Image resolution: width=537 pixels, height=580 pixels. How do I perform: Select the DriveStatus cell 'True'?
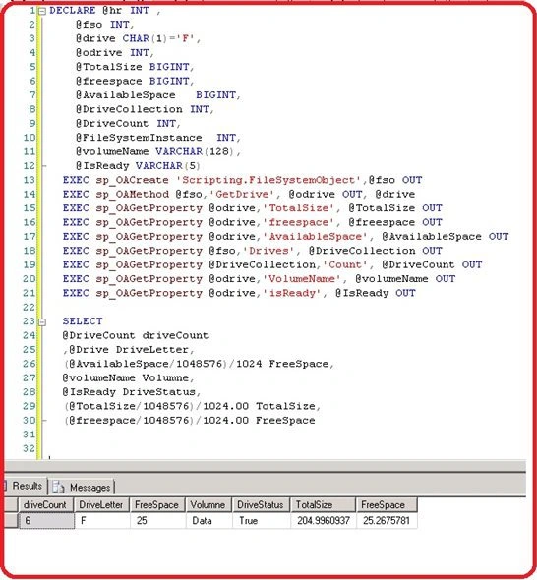tap(262, 521)
